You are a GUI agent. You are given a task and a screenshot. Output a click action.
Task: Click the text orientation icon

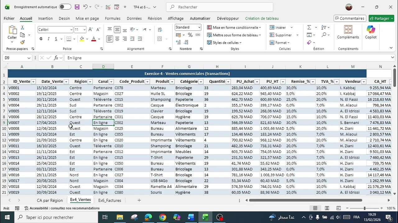click(132, 30)
